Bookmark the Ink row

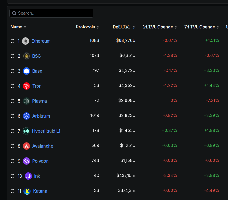(12, 176)
